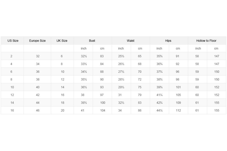Screen dimensions: 227x151
Task: Click bust inch value 35½
Action: click(84, 80)
